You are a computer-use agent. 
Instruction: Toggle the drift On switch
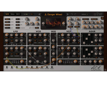[x=18, y=25]
